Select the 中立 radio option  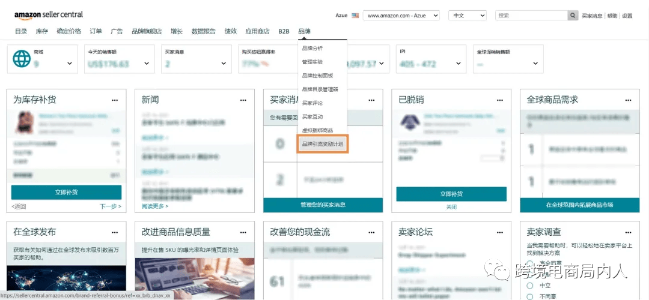[x=530, y=286]
